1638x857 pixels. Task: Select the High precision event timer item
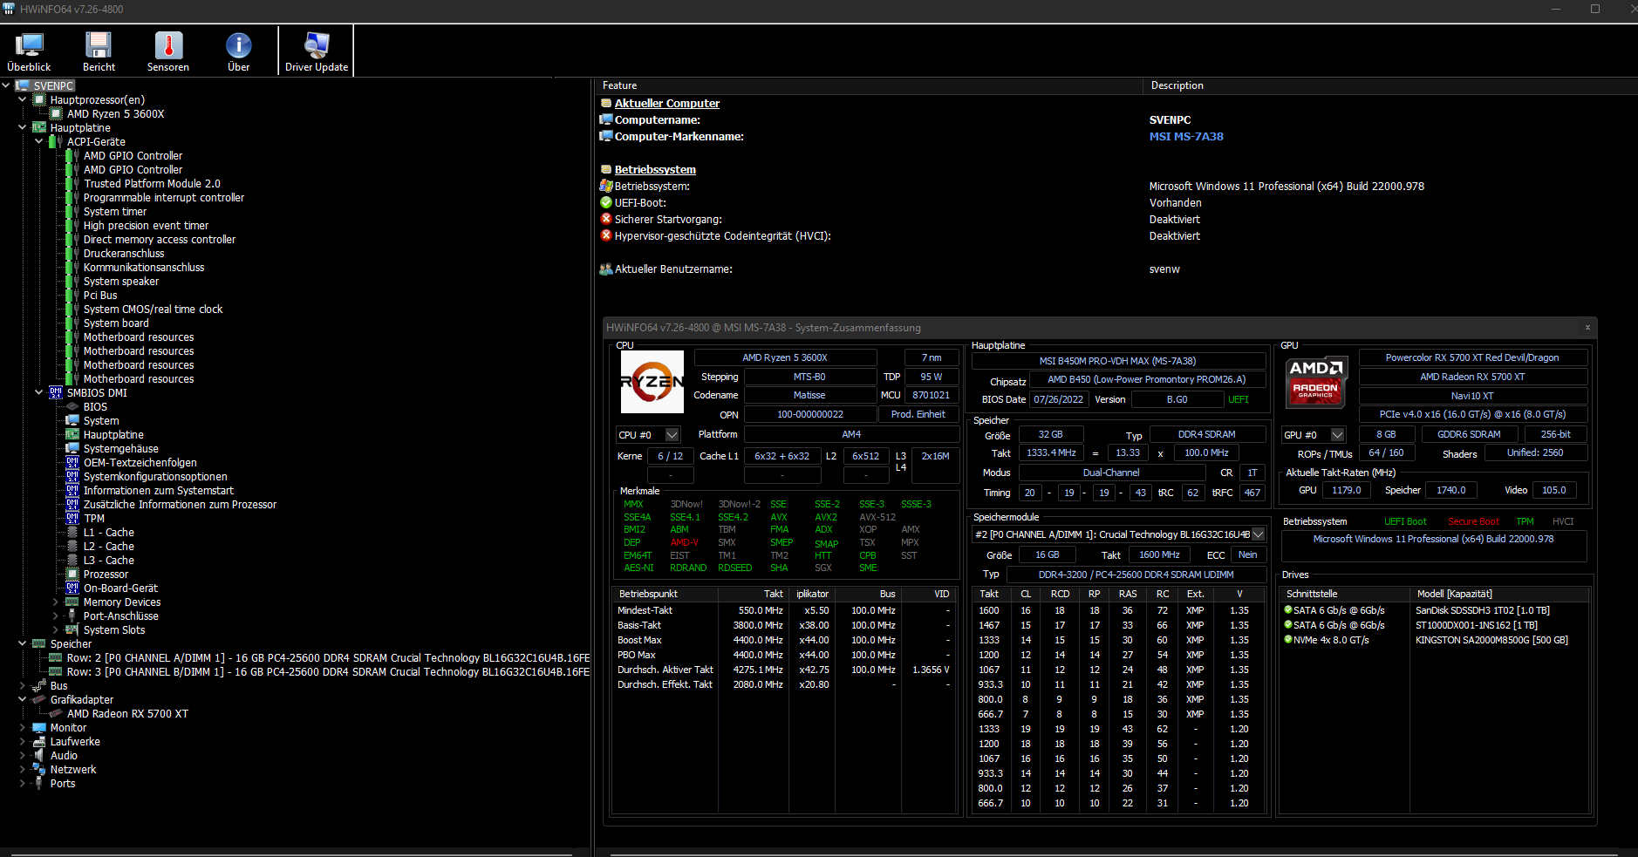(x=146, y=225)
